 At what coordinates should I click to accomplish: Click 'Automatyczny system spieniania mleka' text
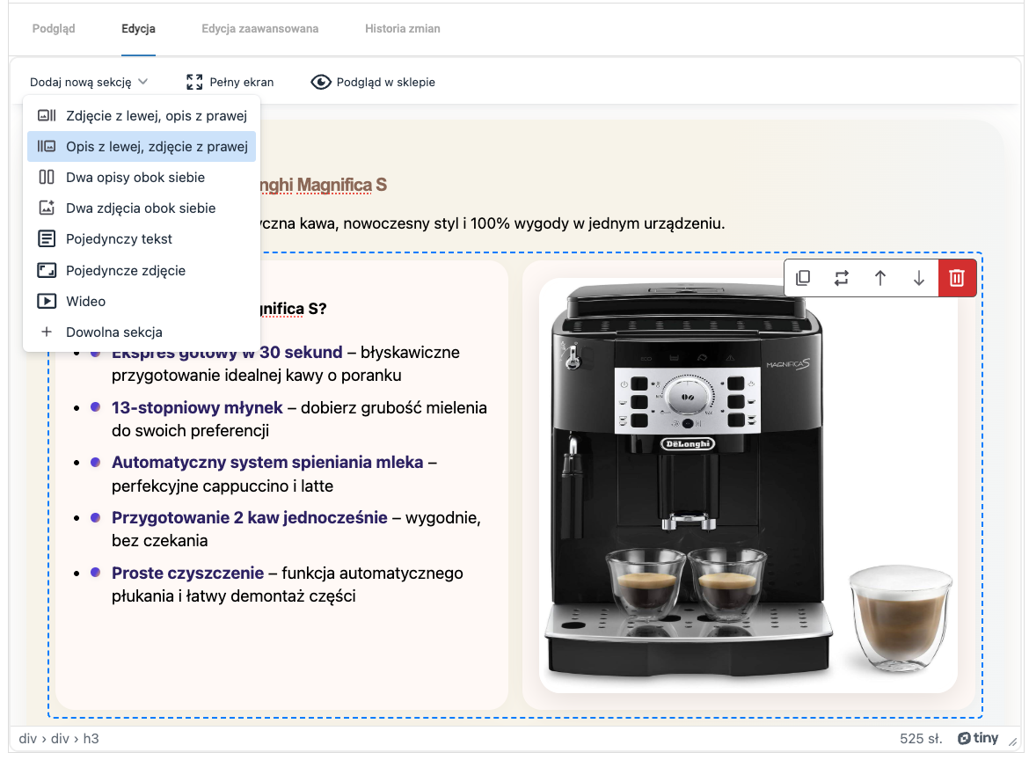(267, 462)
